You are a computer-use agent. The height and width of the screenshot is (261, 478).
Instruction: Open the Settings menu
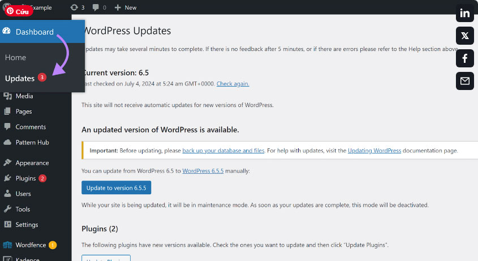tap(27, 225)
